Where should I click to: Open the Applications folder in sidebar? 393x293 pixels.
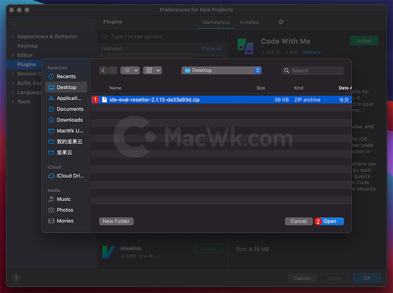coord(69,98)
